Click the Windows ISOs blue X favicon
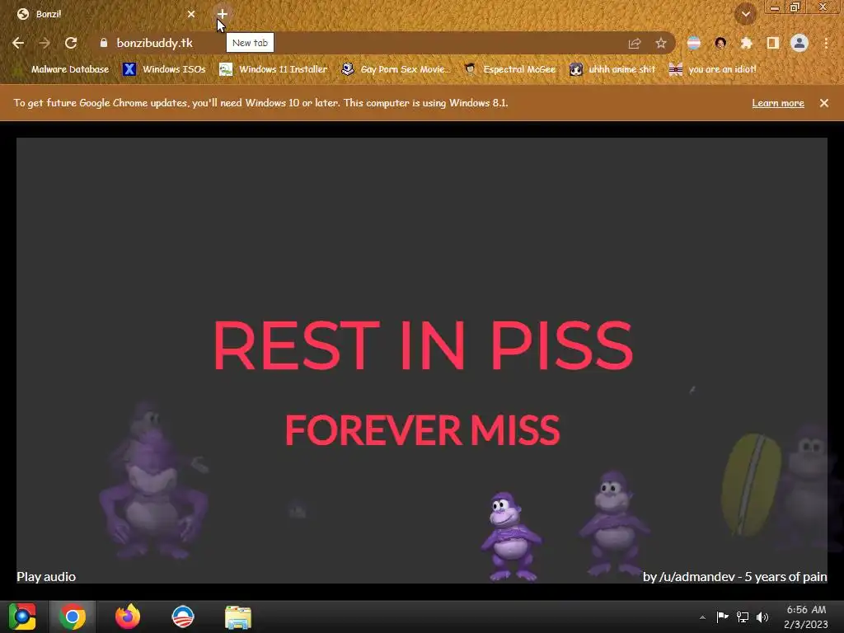844x633 pixels. point(129,69)
